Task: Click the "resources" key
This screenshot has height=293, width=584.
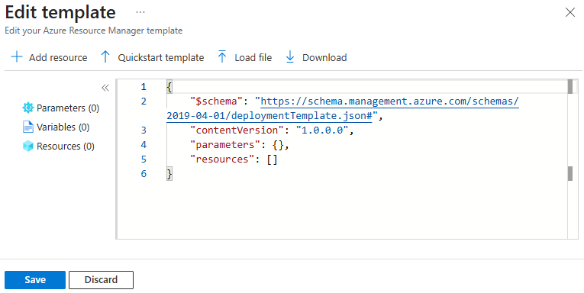Action: [x=222, y=159]
